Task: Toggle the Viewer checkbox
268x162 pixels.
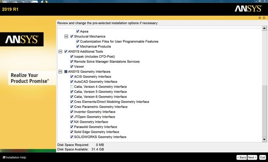Action: point(72,66)
